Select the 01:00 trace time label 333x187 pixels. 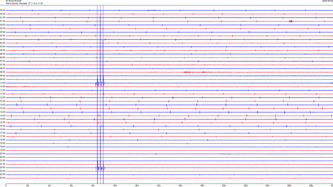2,17
